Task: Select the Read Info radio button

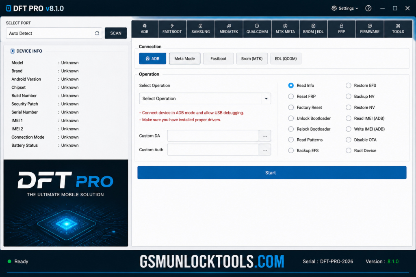Action: pos(291,85)
